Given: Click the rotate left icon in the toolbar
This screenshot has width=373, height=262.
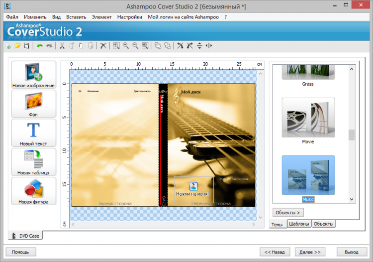Looking at the screenshot, I should (x=180, y=46).
